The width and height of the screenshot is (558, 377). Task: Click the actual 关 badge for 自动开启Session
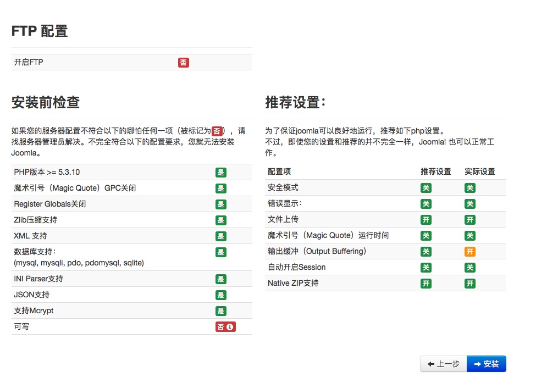[x=469, y=268]
